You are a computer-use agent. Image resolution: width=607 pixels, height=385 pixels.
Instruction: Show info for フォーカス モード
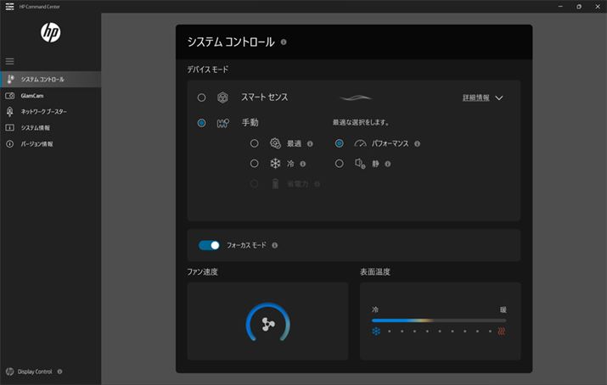click(274, 245)
